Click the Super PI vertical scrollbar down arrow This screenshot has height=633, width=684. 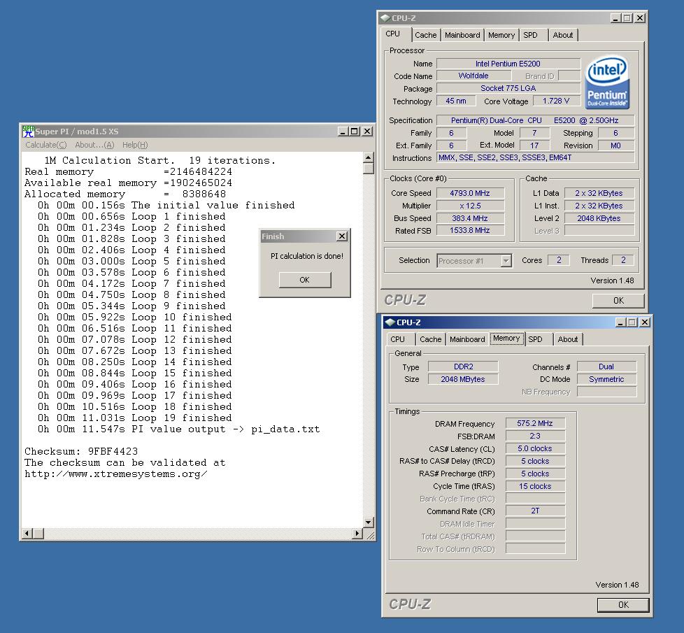(x=368, y=522)
